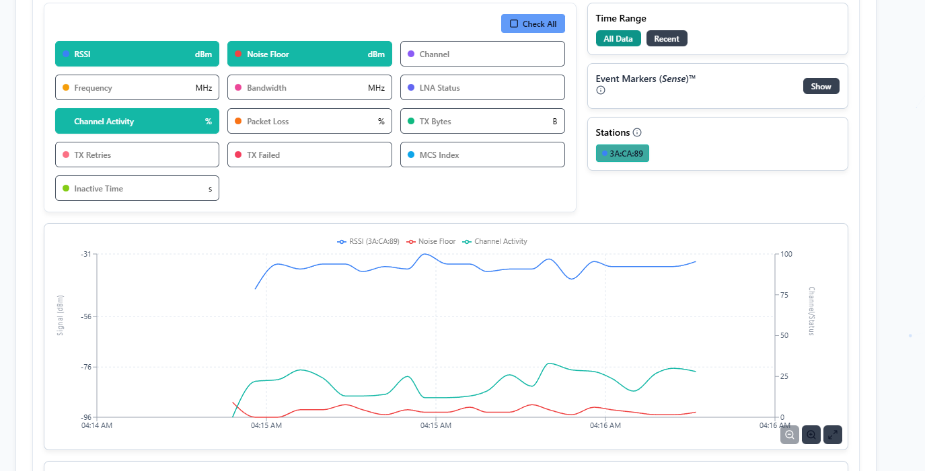Select the All Data time range
The image size is (925, 471).
coord(618,39)
